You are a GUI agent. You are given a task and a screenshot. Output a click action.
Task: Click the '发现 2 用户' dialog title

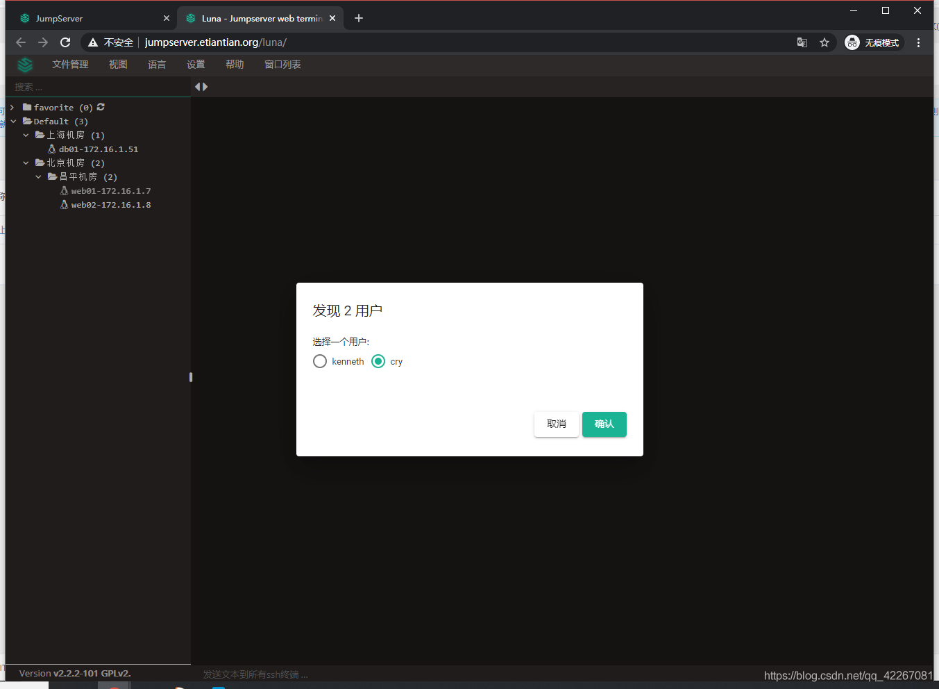pos(348,310)
